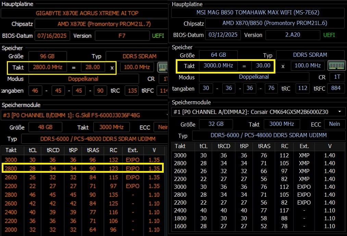
Task: Click the AMD X870E Promontory PROM21L.7 chipset field
Action: (101, 24)
